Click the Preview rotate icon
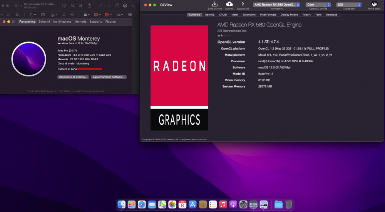Screen dimensions: 385x212 point(117,5)
